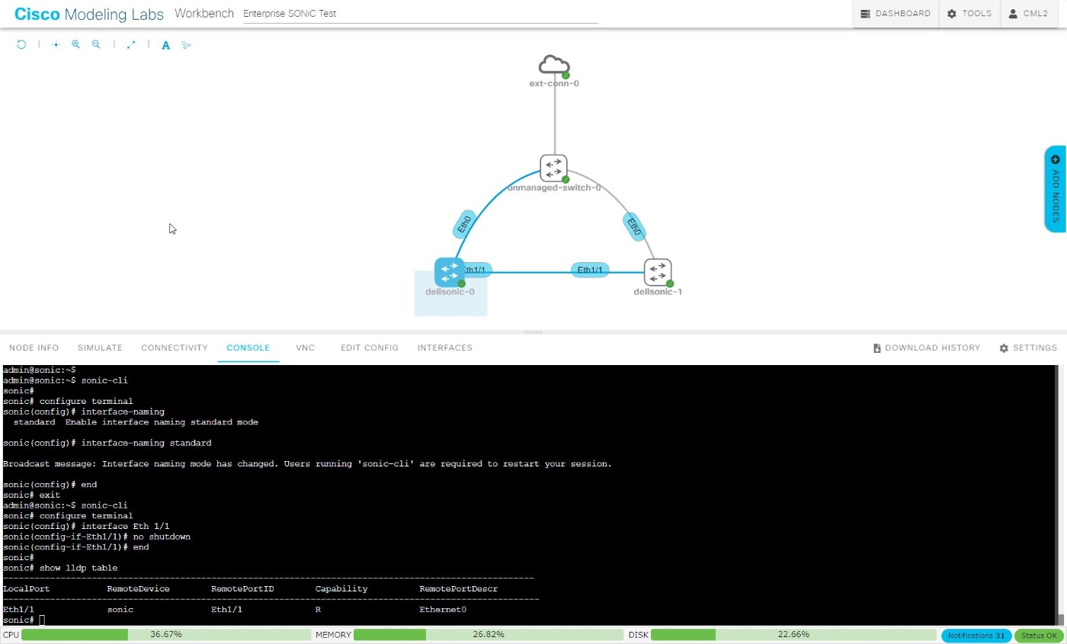The width and height of the screenshot is (1067, 644).
Task: Click Download History button
Action: 927,348
